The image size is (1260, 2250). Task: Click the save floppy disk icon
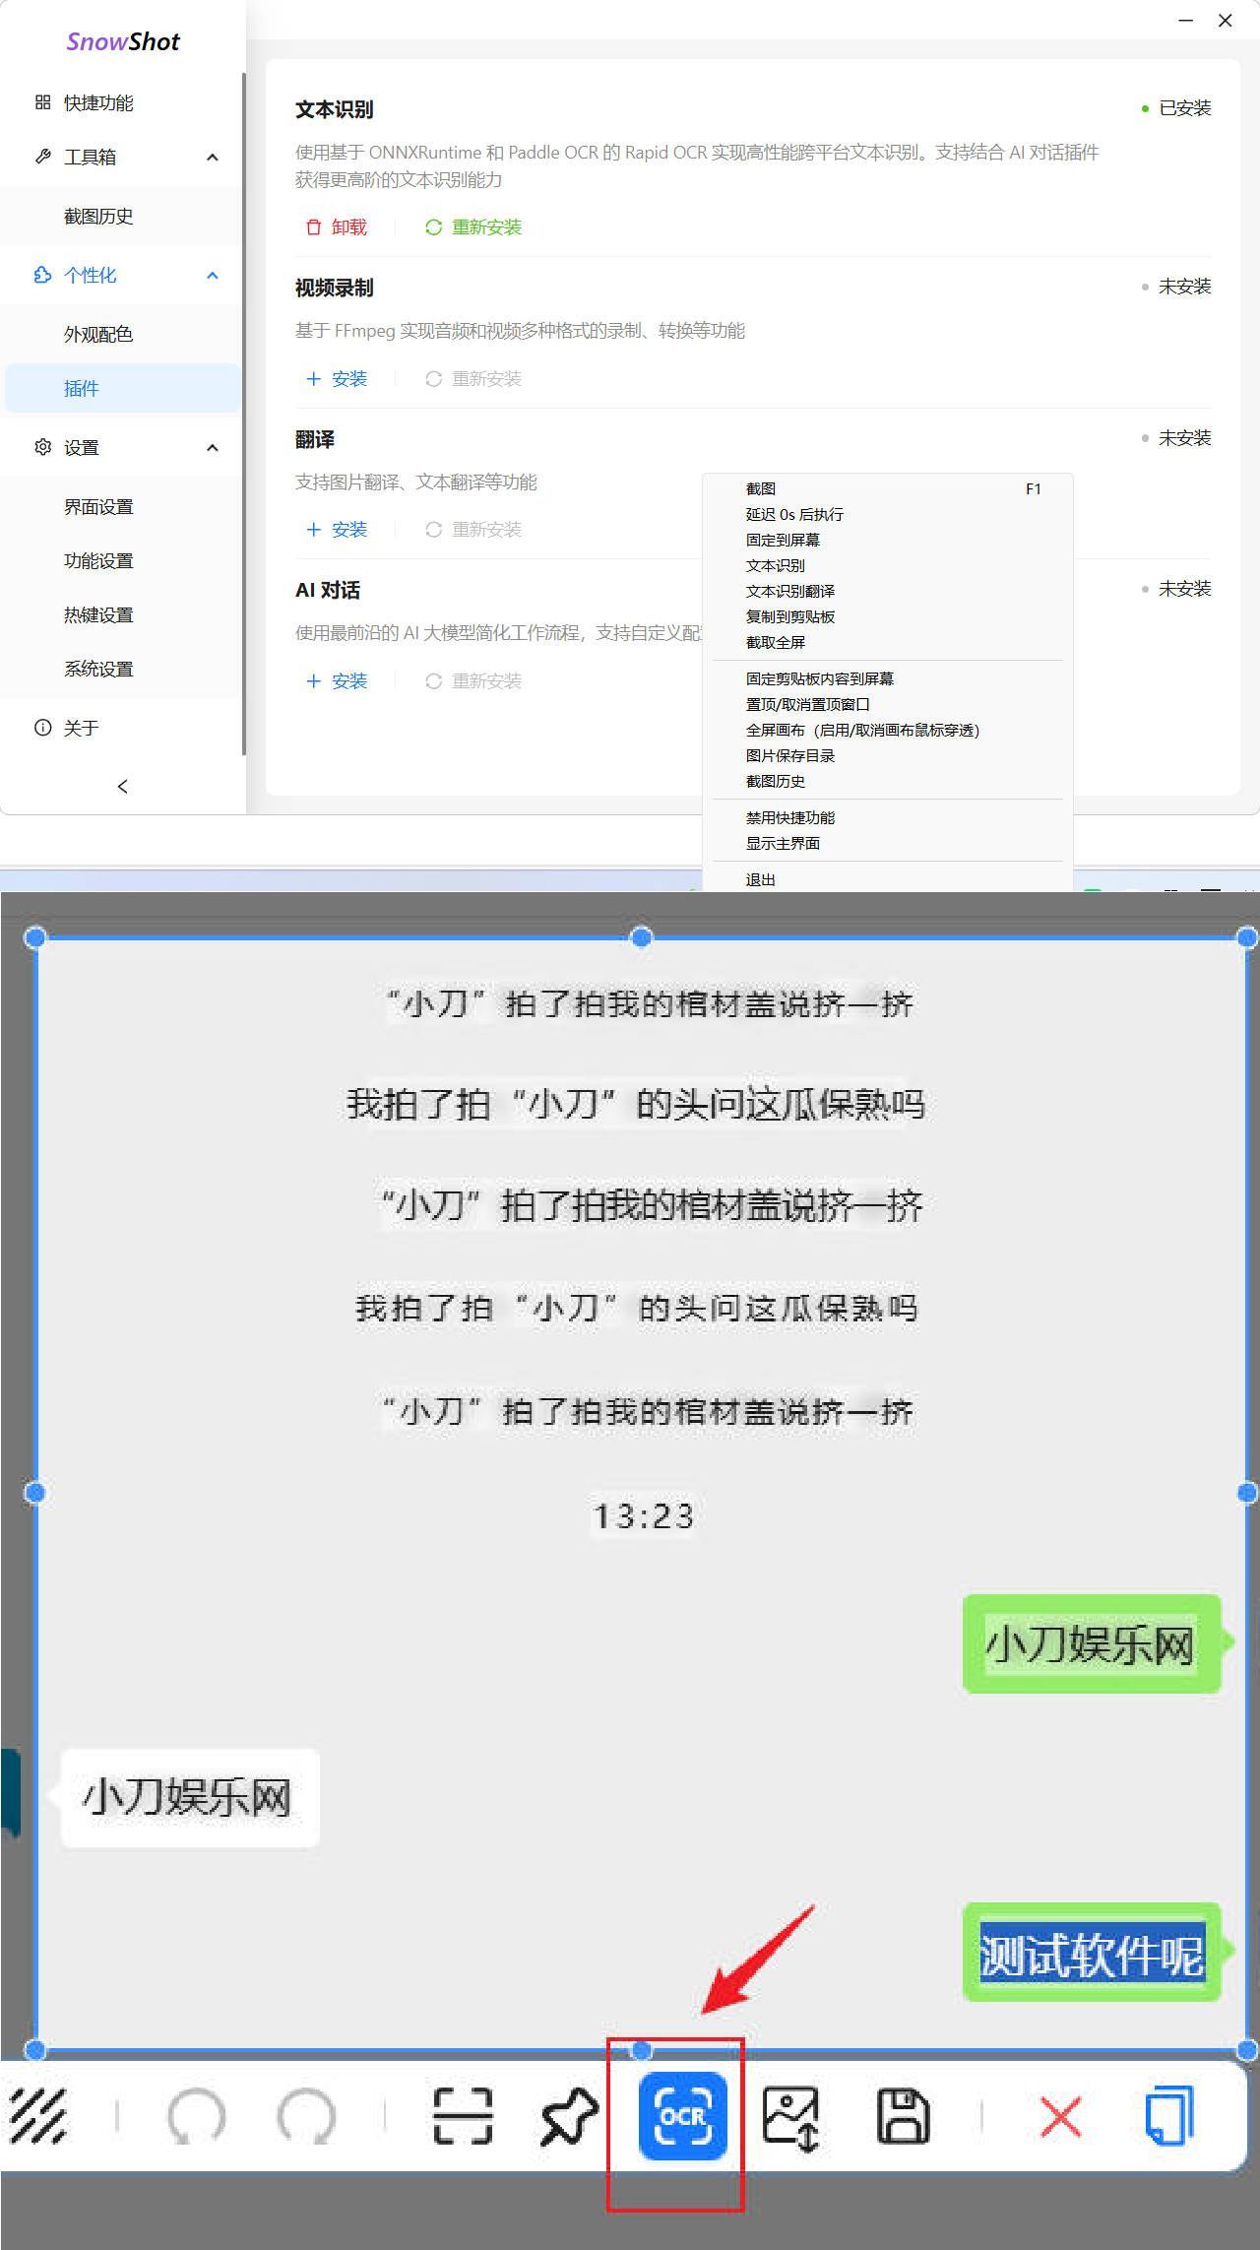click(x=903, y=2115)
